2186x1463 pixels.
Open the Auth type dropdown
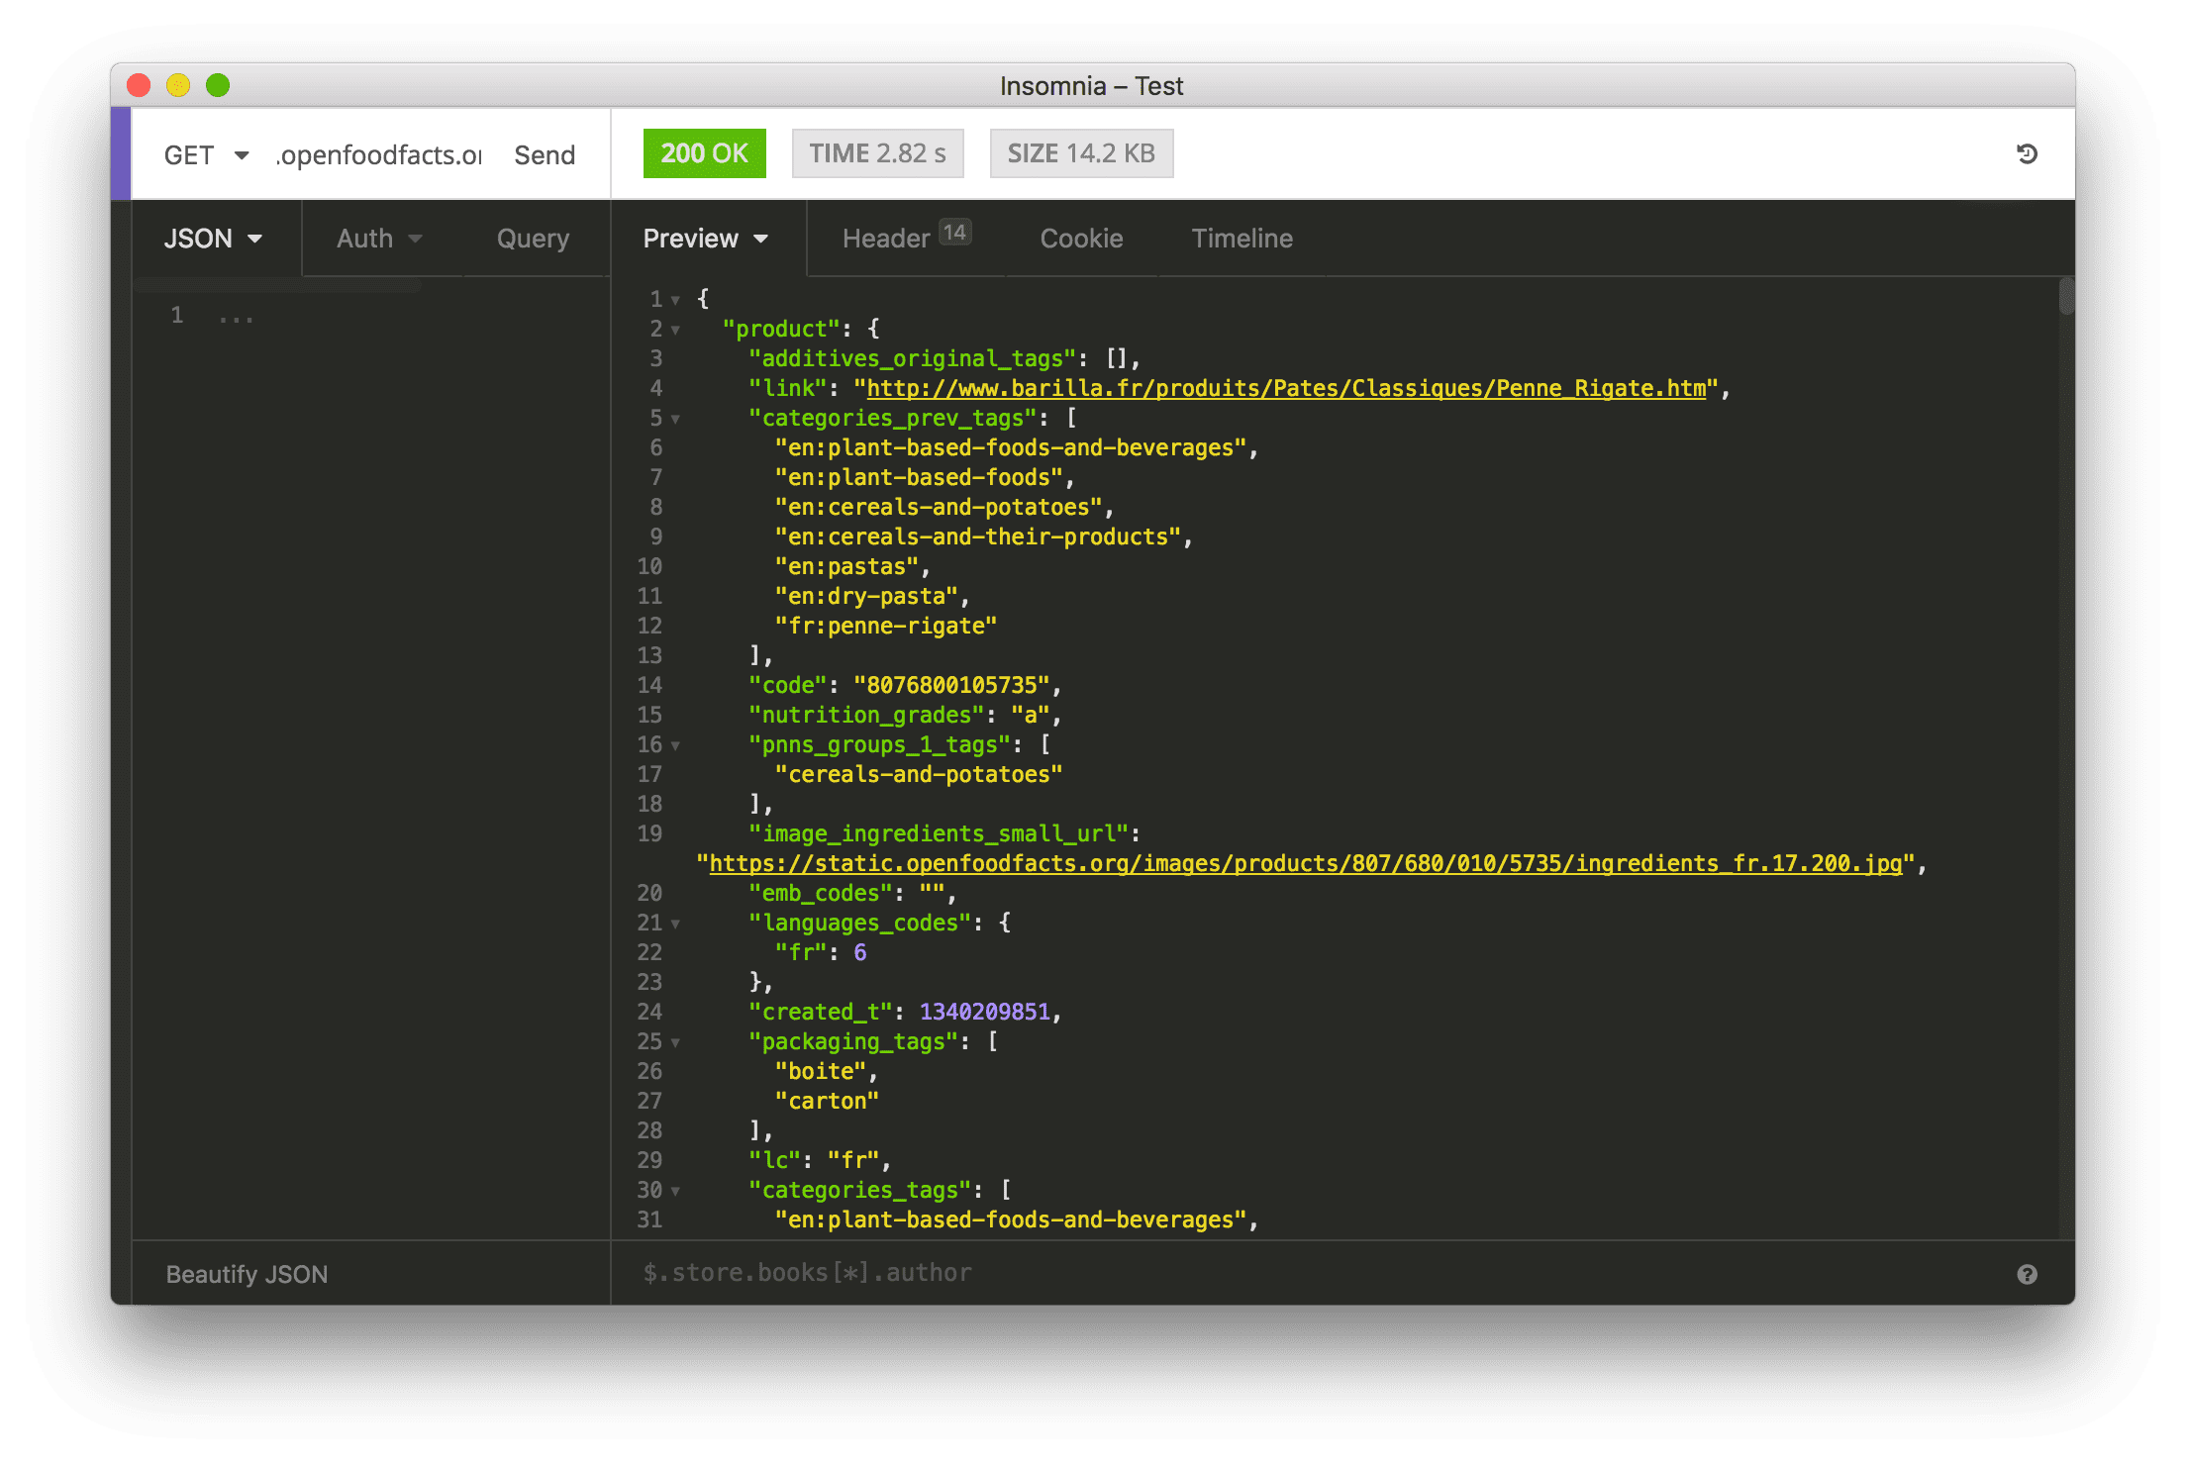[x=379, y=239]
